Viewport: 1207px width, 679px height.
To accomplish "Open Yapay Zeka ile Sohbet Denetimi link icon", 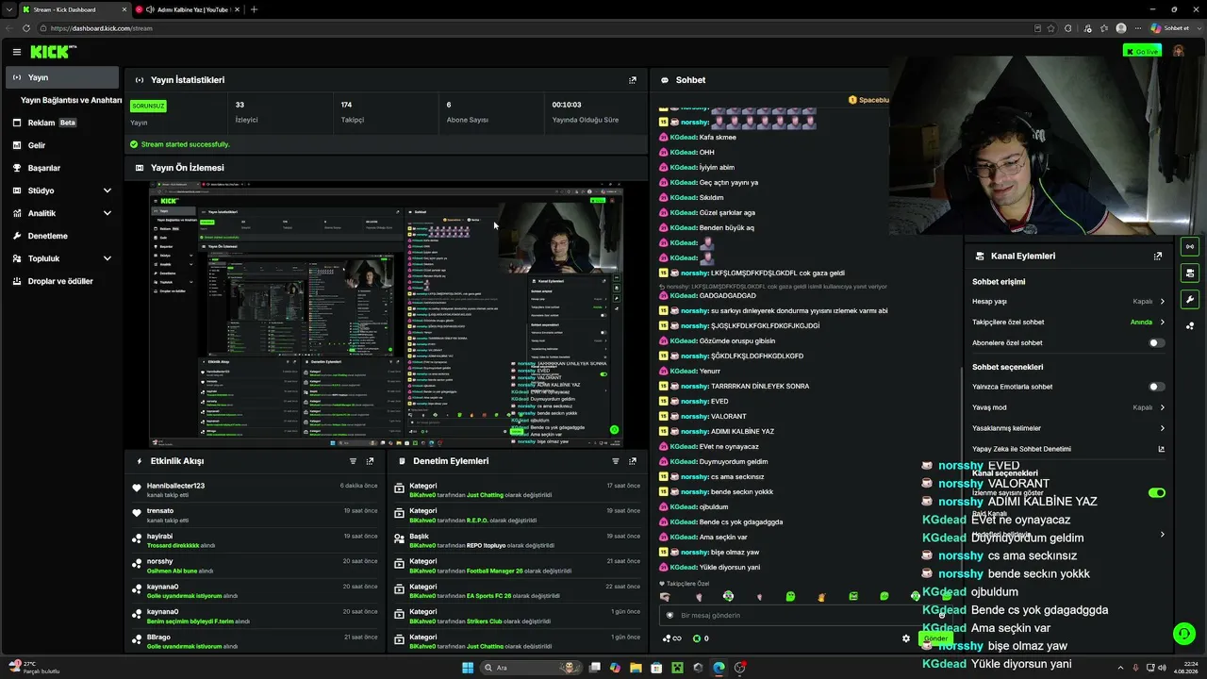I will tap(1161, 449).
